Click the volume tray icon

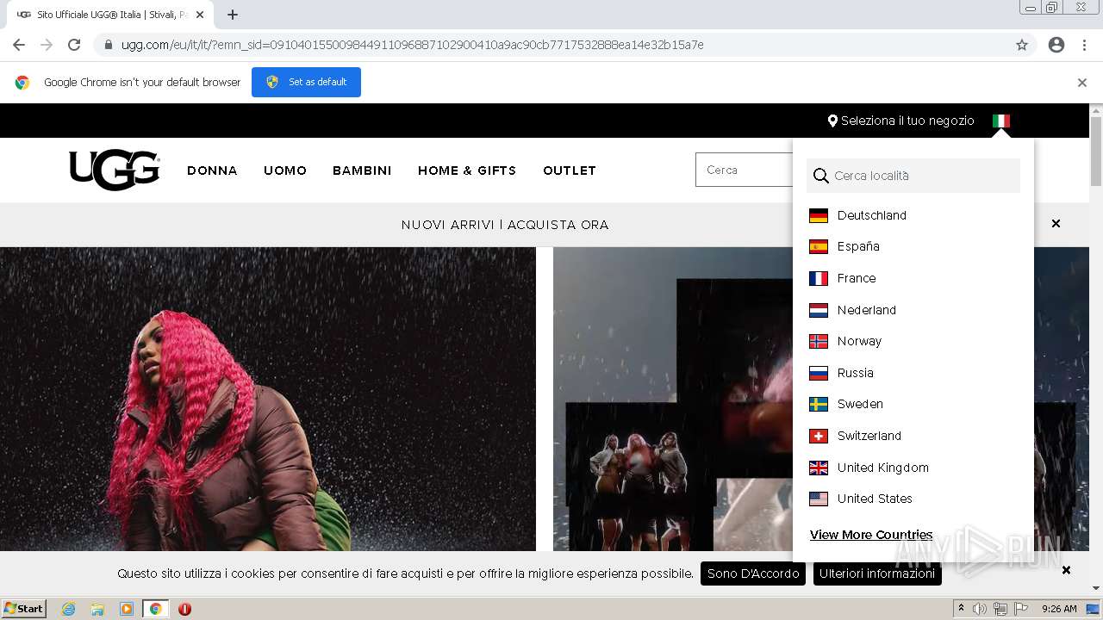980,609
